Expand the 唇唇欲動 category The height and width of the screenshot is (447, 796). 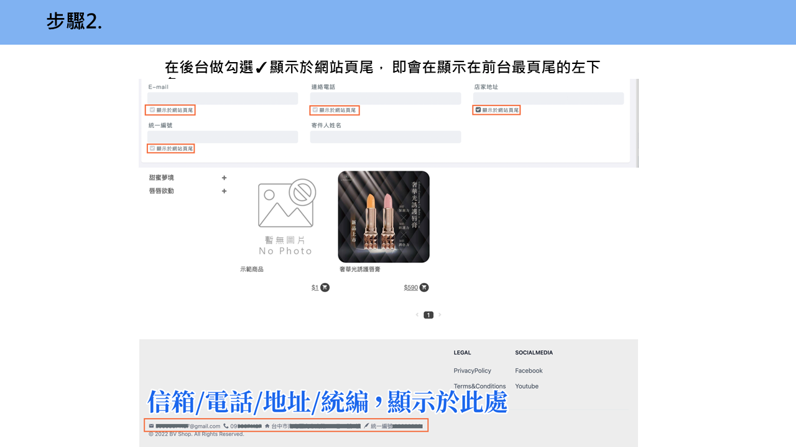224,191
